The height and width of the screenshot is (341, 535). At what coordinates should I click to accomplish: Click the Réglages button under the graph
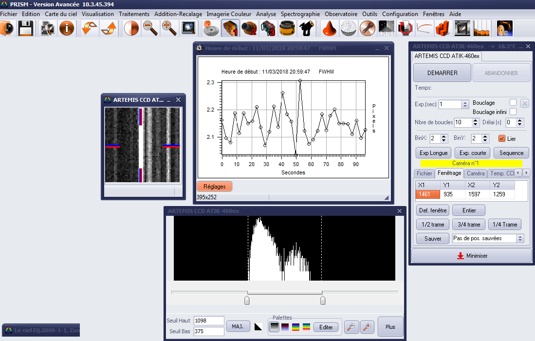pos(214,187)
